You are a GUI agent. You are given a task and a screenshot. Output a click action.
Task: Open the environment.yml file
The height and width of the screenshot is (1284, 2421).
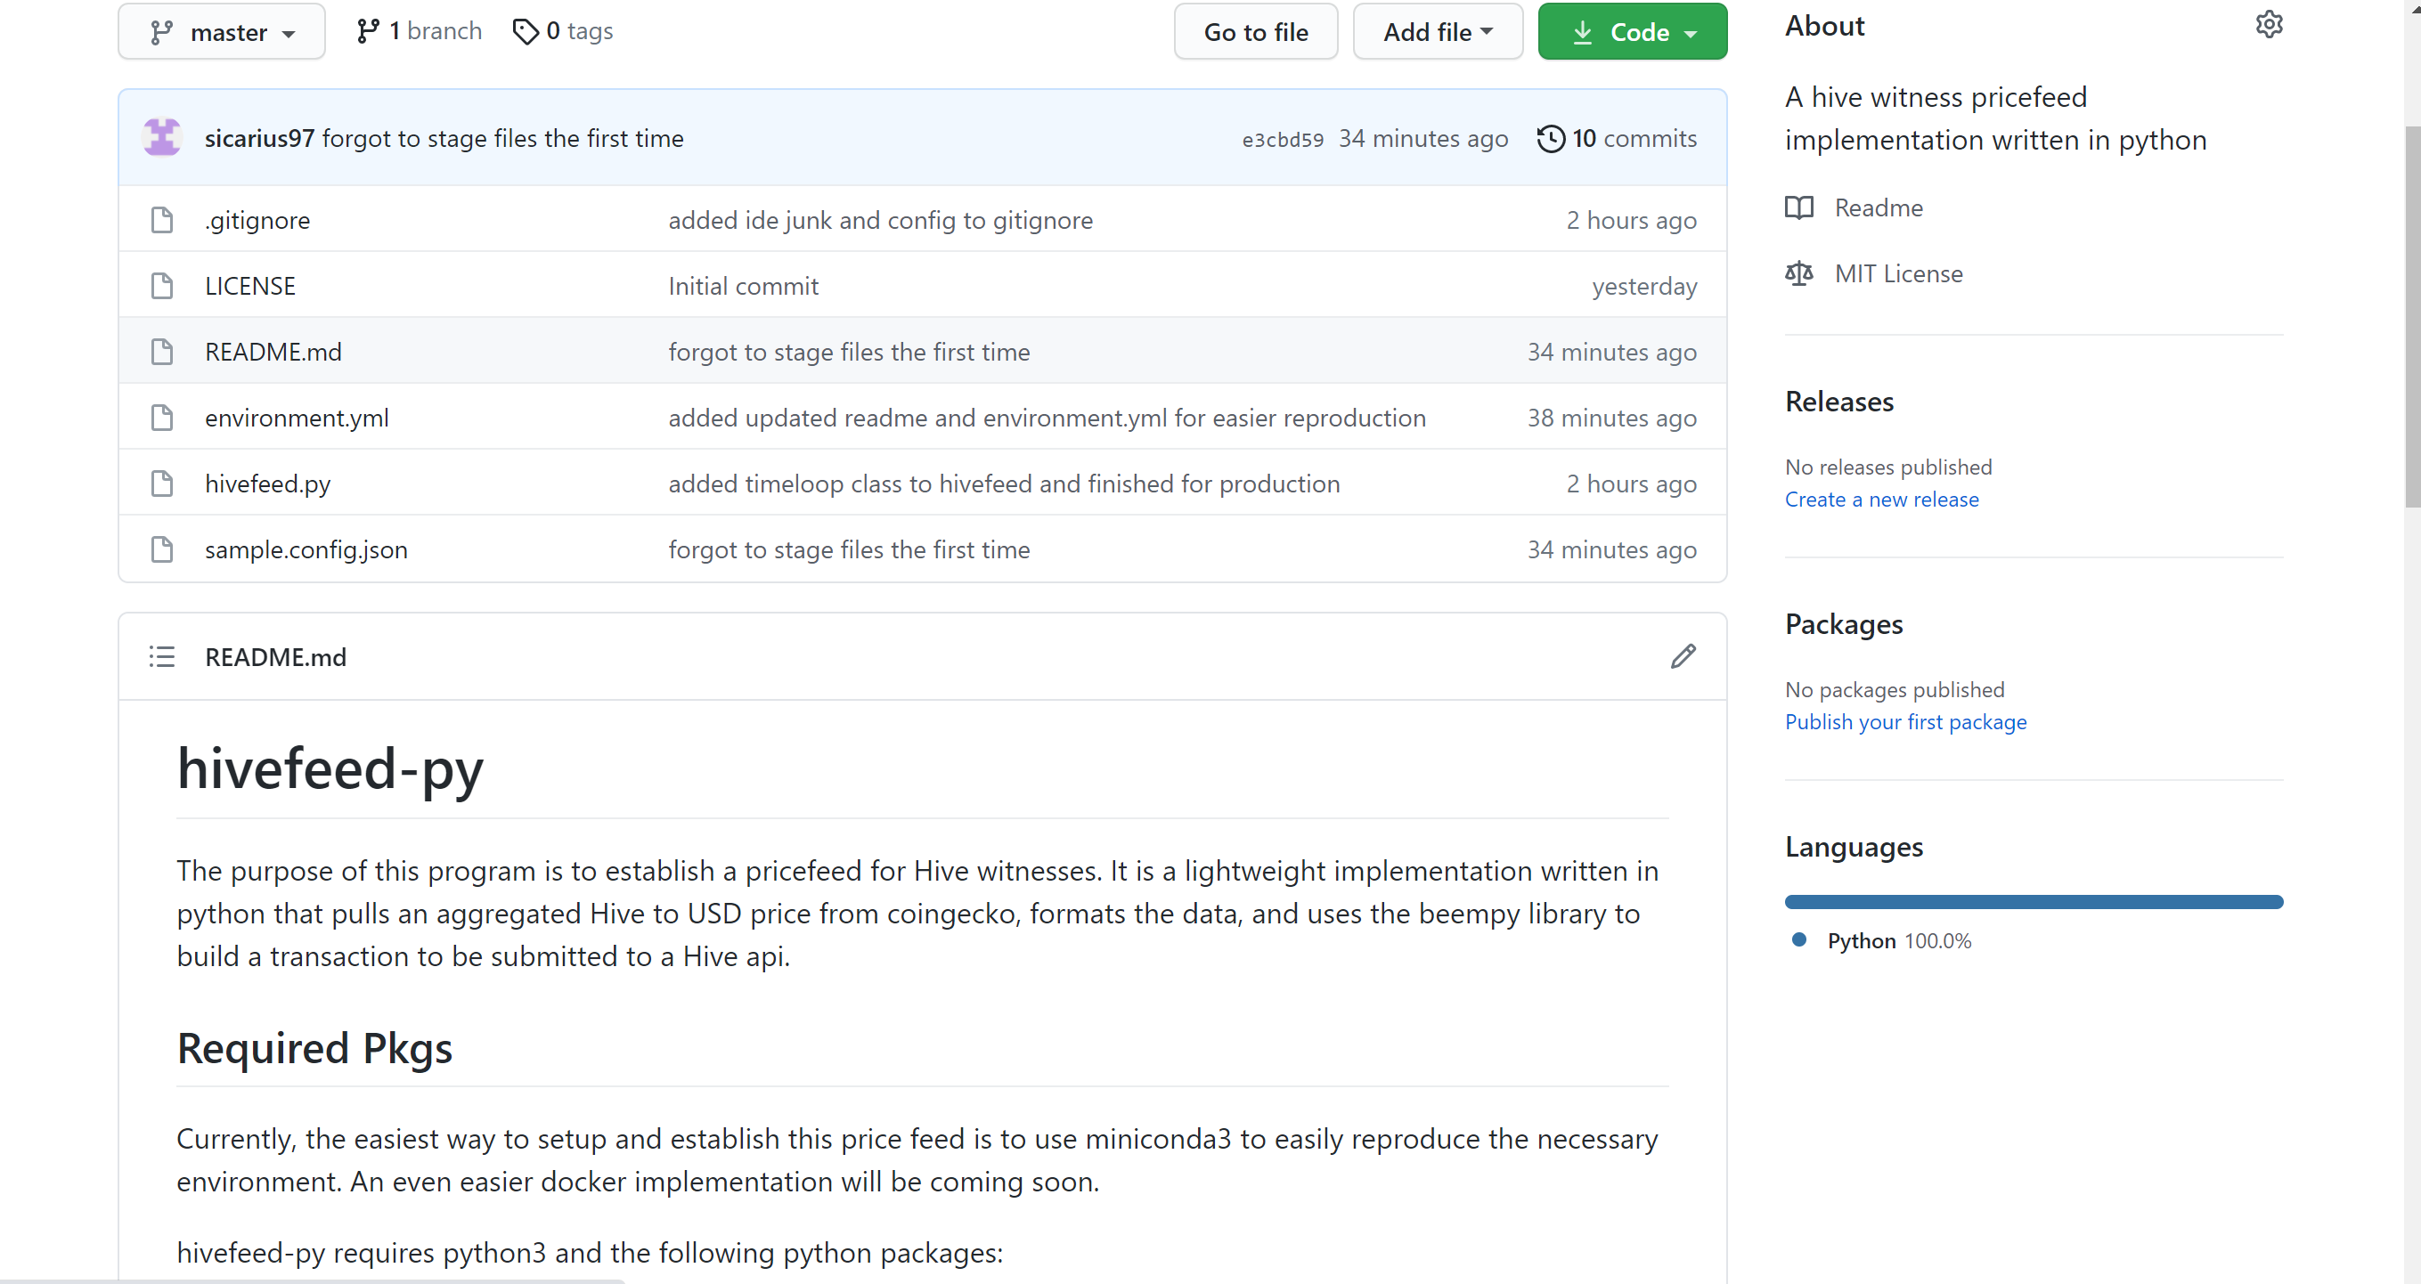[x=297, y=418]
